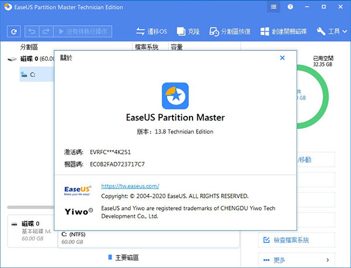Select Disk 0 (磁碟 0) row in partition list
The height and width of the screenshot is (268, 351).
coord(31,59)
